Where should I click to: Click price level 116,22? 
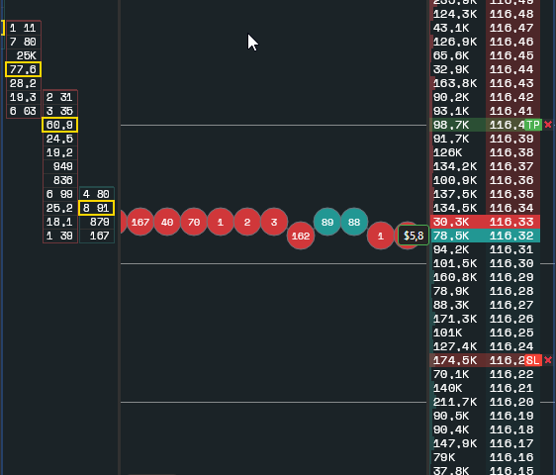click(x=511, y=374)
